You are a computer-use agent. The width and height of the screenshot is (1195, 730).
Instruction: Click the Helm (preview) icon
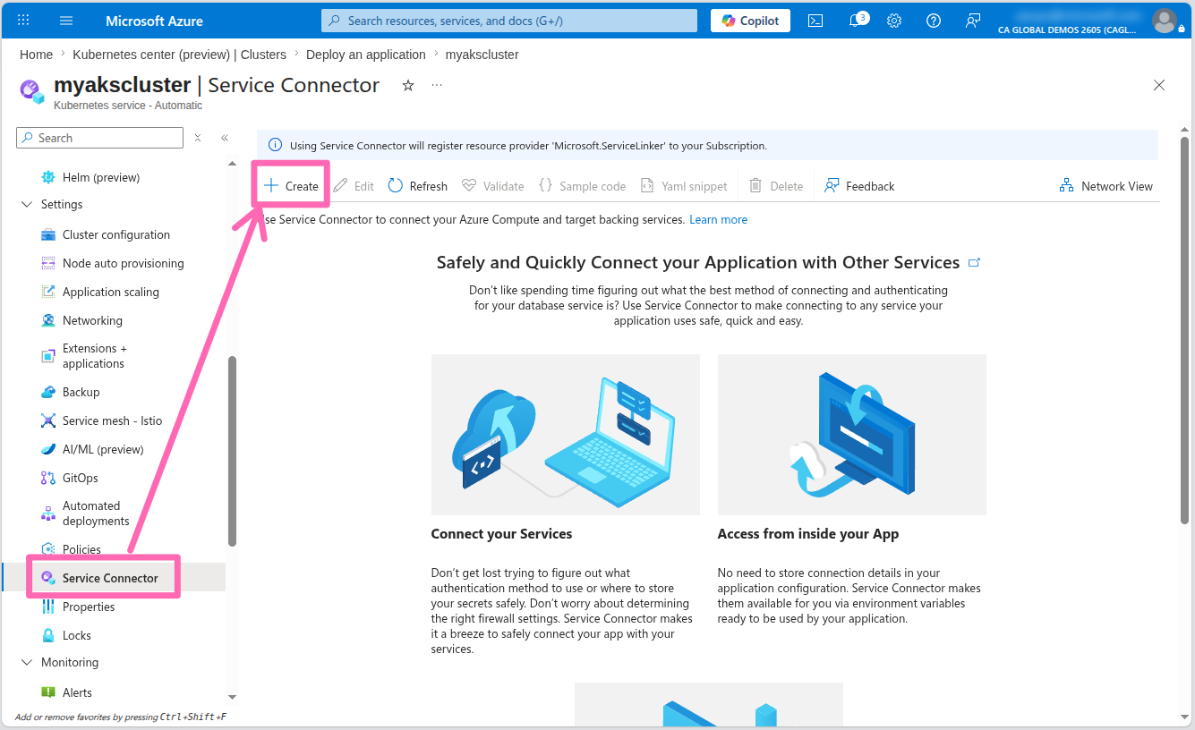(x=48, y=177)
